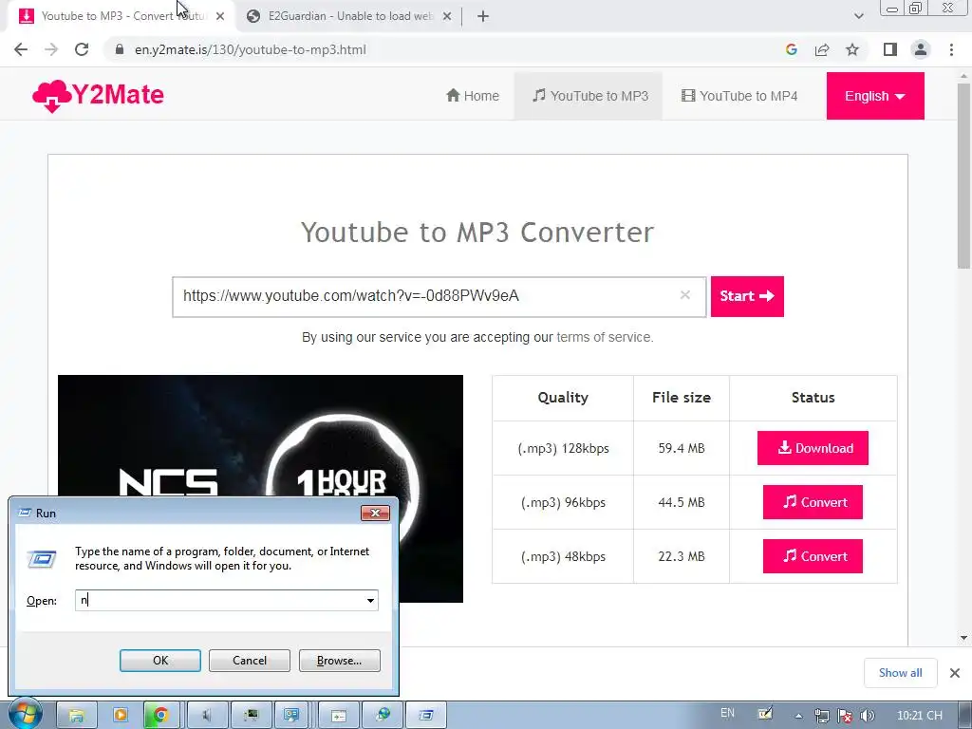
Task: Select YouTube to MP3 menu item
Action: [590, 96]
